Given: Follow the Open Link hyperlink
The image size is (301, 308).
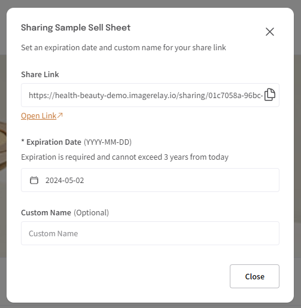Looking at the screenshot, I should click(x=39, y=115).
